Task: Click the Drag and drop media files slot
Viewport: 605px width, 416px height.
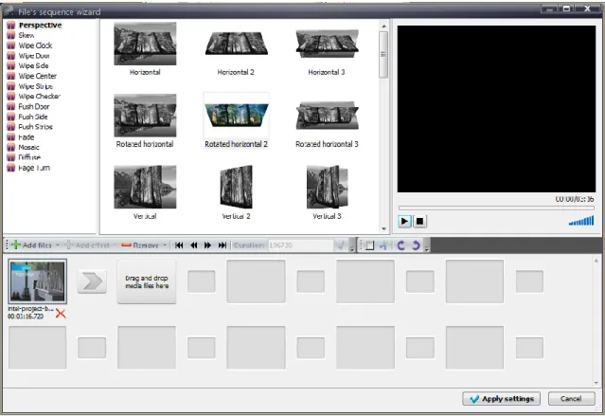Action: tap(147, 281)
